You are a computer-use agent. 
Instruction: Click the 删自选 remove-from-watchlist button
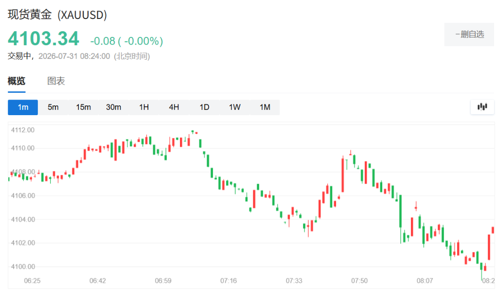[469, 34]
